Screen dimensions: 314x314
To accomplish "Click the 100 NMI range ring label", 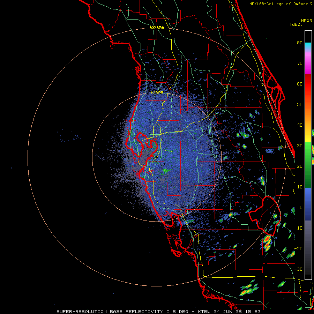I will click(x=157, y=28).
